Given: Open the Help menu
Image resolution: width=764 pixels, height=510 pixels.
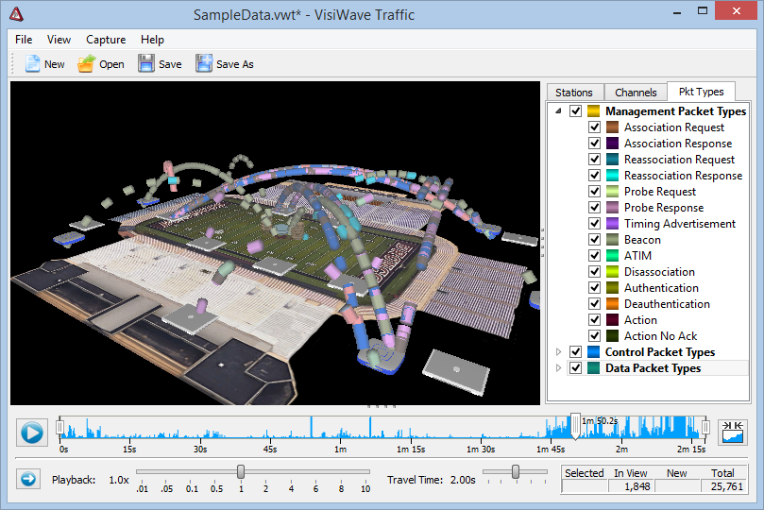Looking at the screenshot, I should 152,40.
